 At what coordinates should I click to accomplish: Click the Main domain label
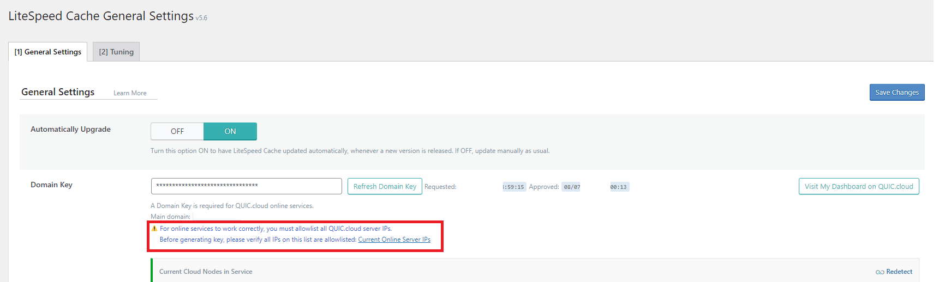click(170, 217)
